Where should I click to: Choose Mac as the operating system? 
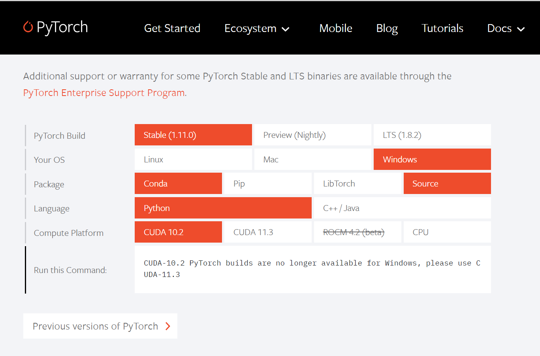click(312, 159)
